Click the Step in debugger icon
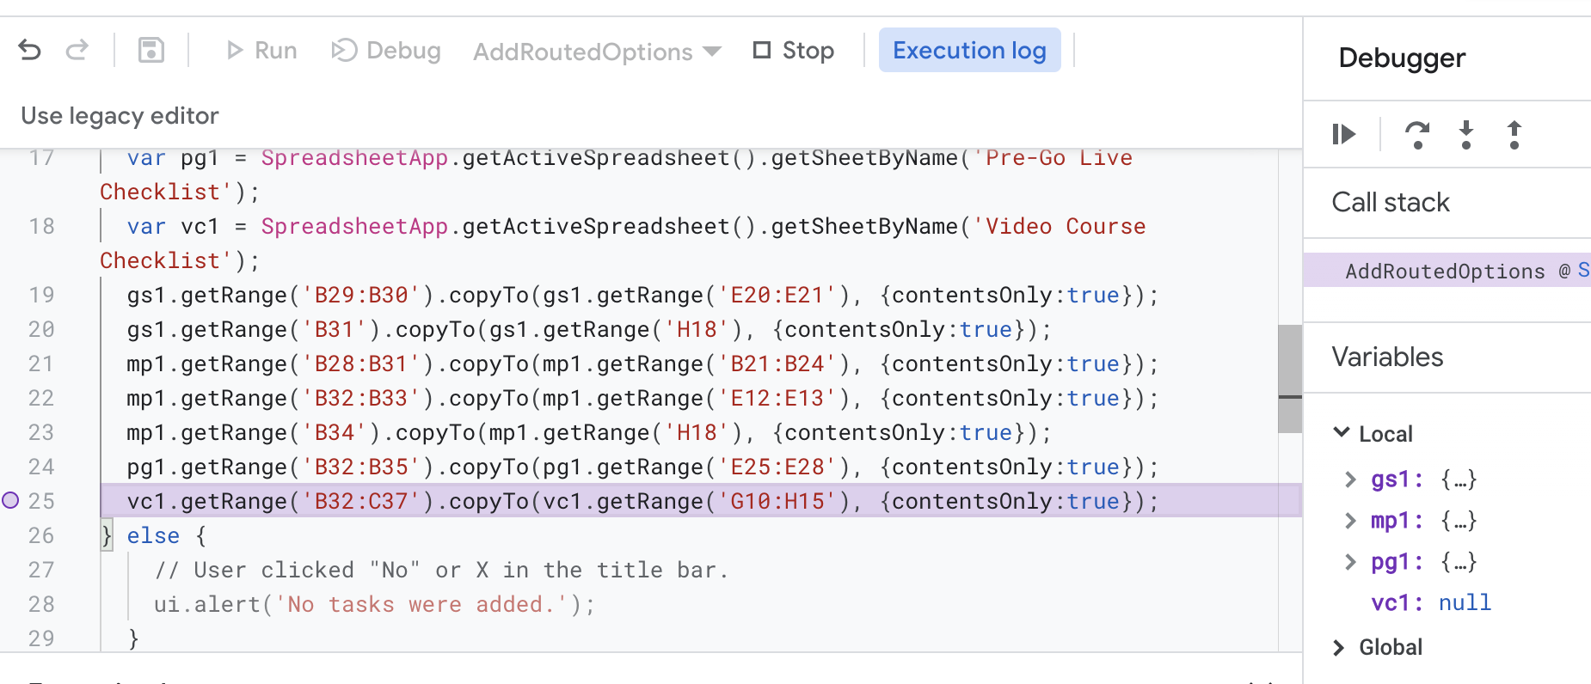The height and width of the screenshot is (684, 1591). point(1466,135)
